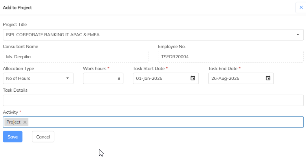Open the Task End Date calendar picker
This screenshot has width=306, height=166.
[x=268, y=78]
